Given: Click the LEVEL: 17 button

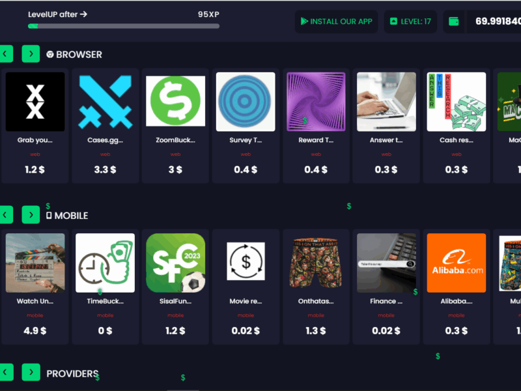Looking at the screenshot, I should pos(410,22).
